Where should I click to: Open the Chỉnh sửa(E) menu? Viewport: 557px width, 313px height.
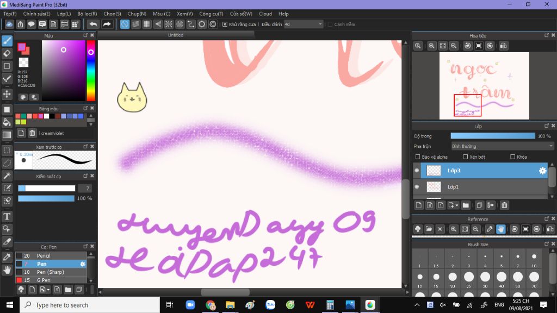36,14
